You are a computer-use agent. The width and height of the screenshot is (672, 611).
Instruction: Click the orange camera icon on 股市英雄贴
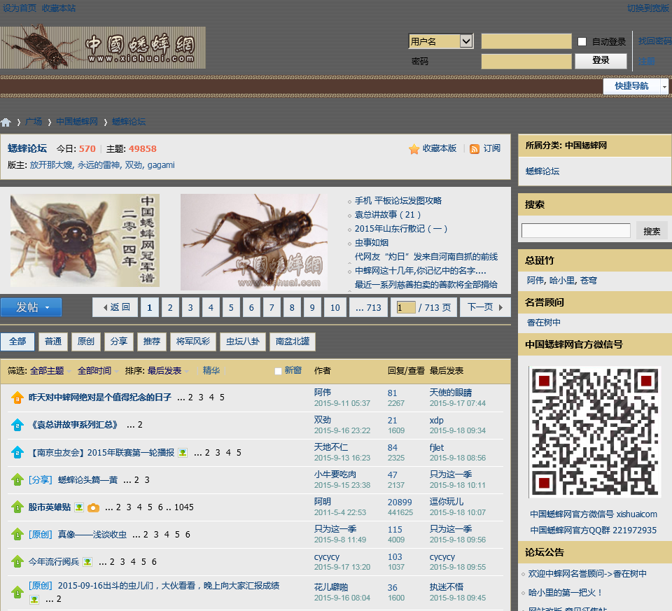[93, 507]
